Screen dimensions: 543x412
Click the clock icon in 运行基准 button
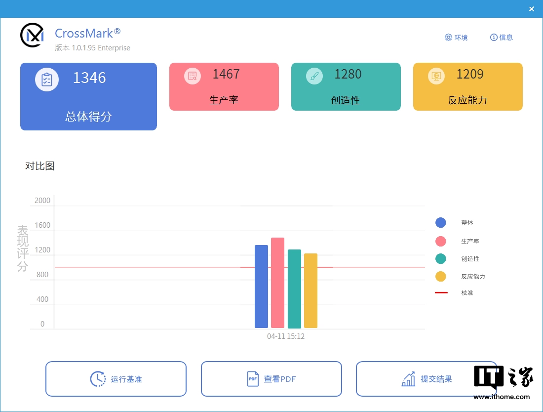click(x=98, y=379)
